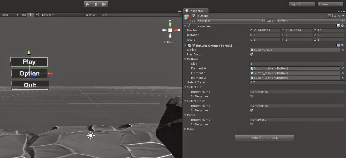Image resolution: width=346 pixels, height=158 pixels.
Task: Expand the Back foldout
Action: pos(185,129)
